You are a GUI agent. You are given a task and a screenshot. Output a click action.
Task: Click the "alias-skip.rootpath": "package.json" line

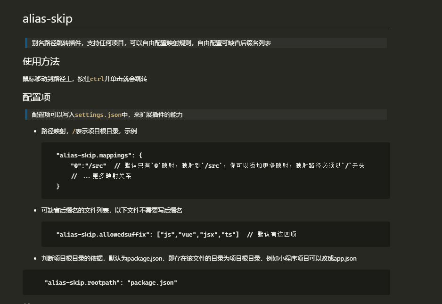click(x=111, y=283)
